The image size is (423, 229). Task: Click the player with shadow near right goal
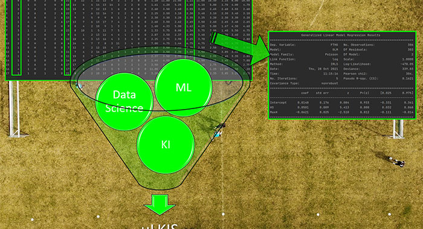click(396, 162)
